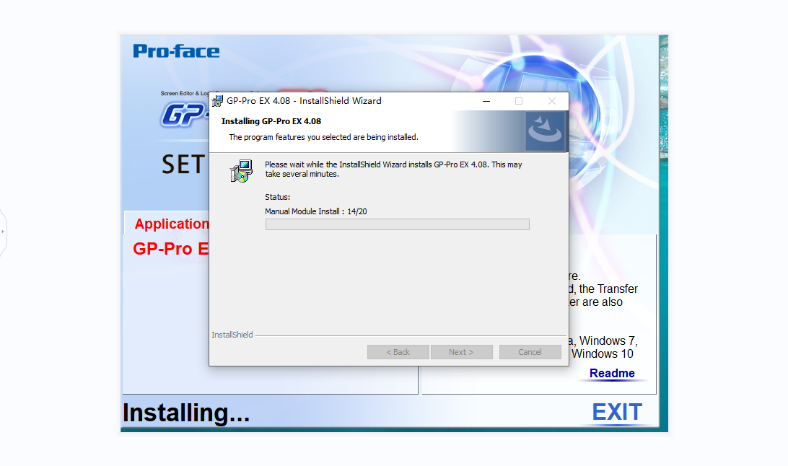Select the red GP-Pro EX entry

170,249
